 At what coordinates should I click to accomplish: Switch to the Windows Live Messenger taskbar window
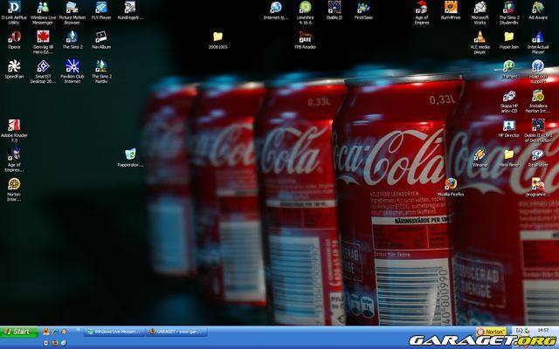[x=113, y=332]
